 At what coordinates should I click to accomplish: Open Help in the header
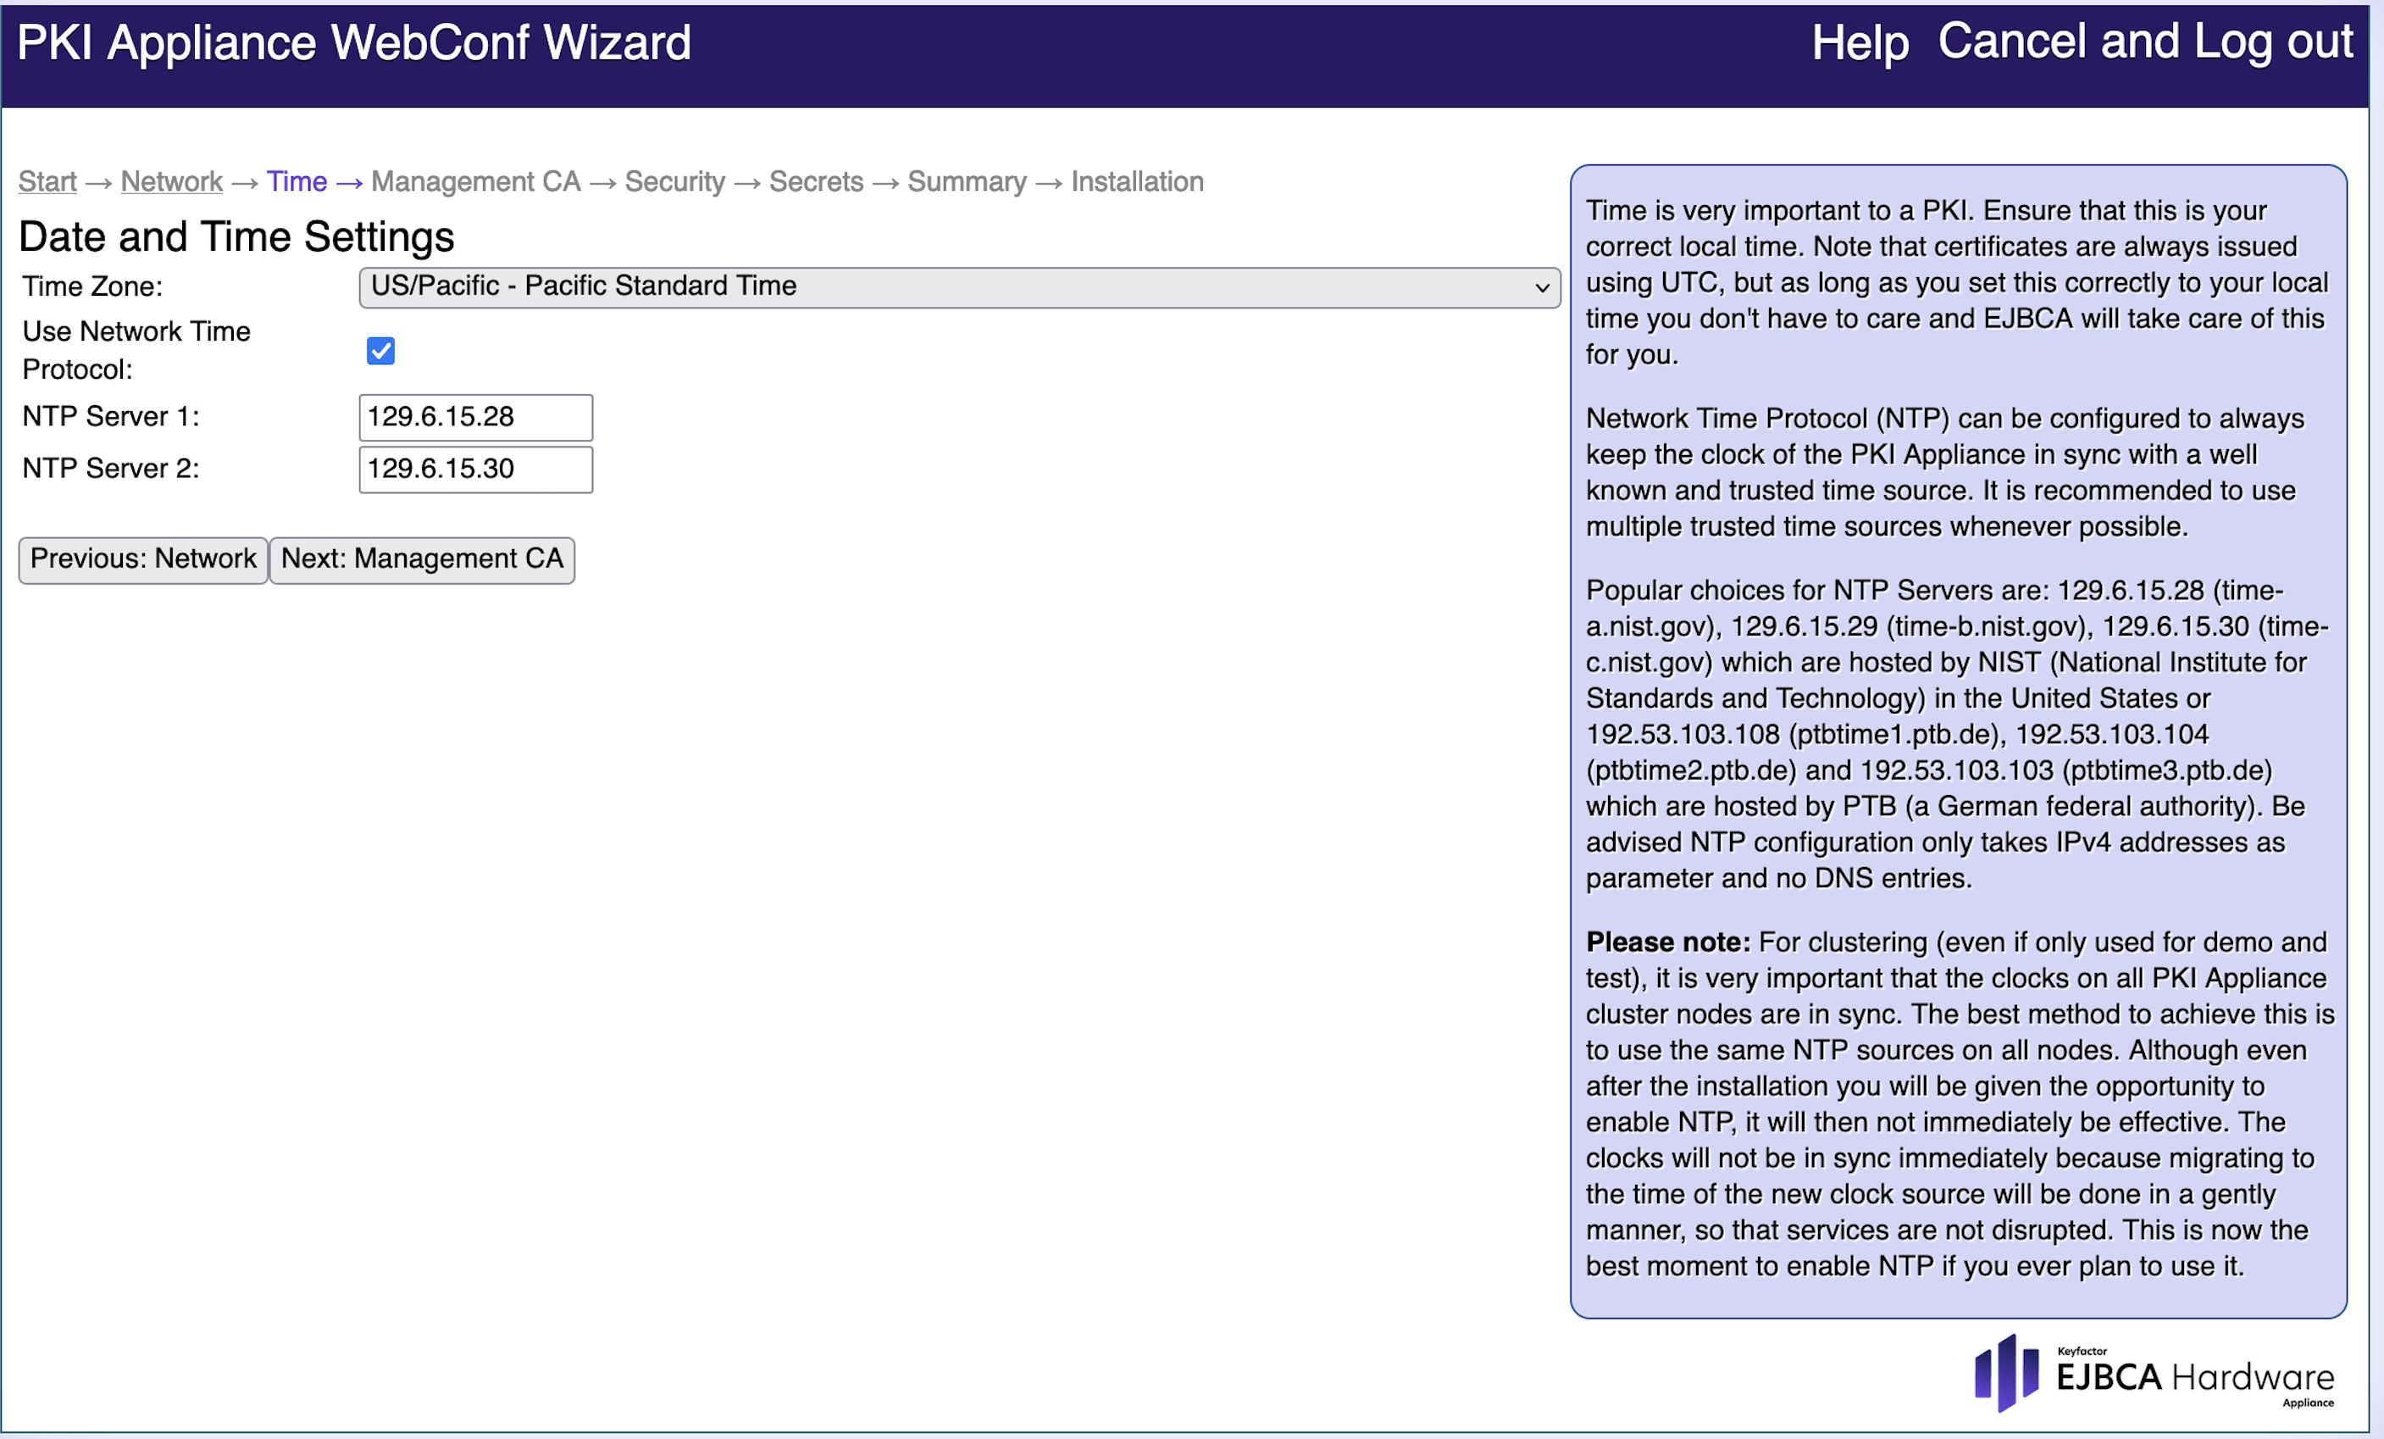click(1859, 43)
